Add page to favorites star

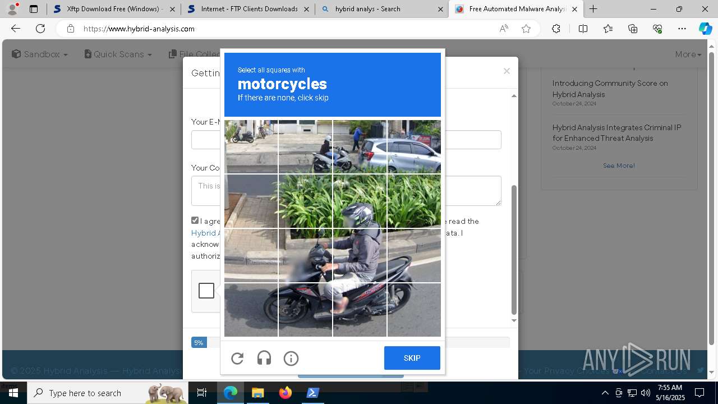pos(526,29)
